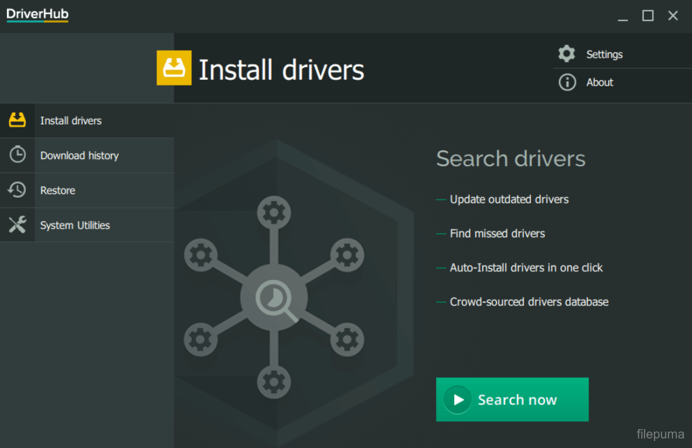Click the About info circle icon
Screen dimensions: 692x448
(x=567, y=82)
